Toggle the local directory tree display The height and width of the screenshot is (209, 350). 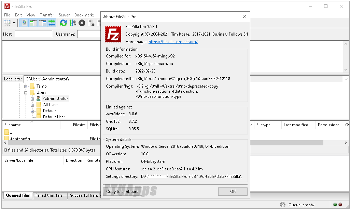(33, 23)
